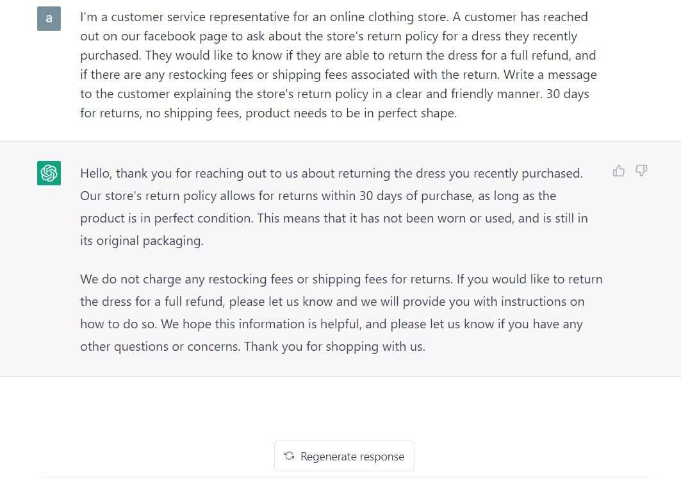This screenshot has height=479, width=681.
Task: Click the thumbs down icon on the response
Action: [x=641, y=171]
